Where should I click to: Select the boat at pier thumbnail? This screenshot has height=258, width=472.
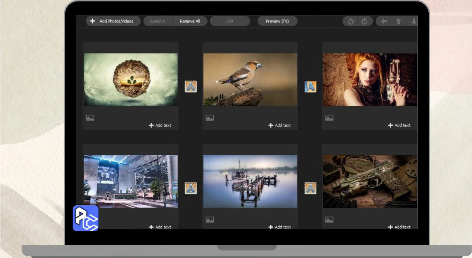[250, 181]
